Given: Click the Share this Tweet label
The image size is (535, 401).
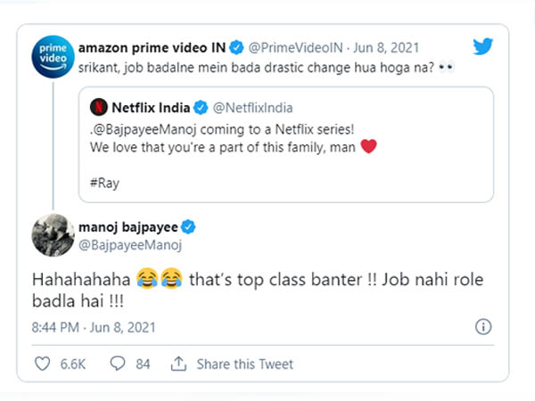Looking at the screenshot, I should [243, 364].
